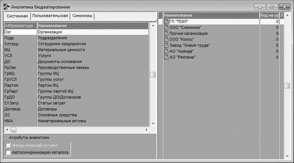Select the Документы-основания row
294x163 pixels.
tap(76, 62)
